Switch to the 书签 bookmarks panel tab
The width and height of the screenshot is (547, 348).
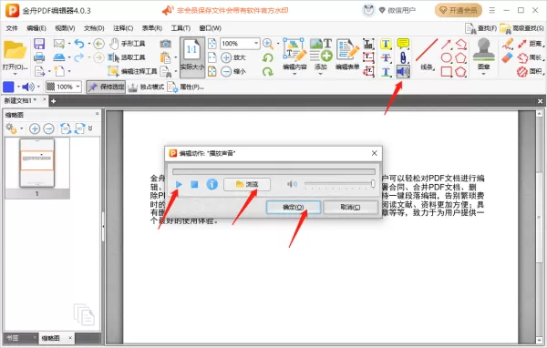[x=12, y=338]
